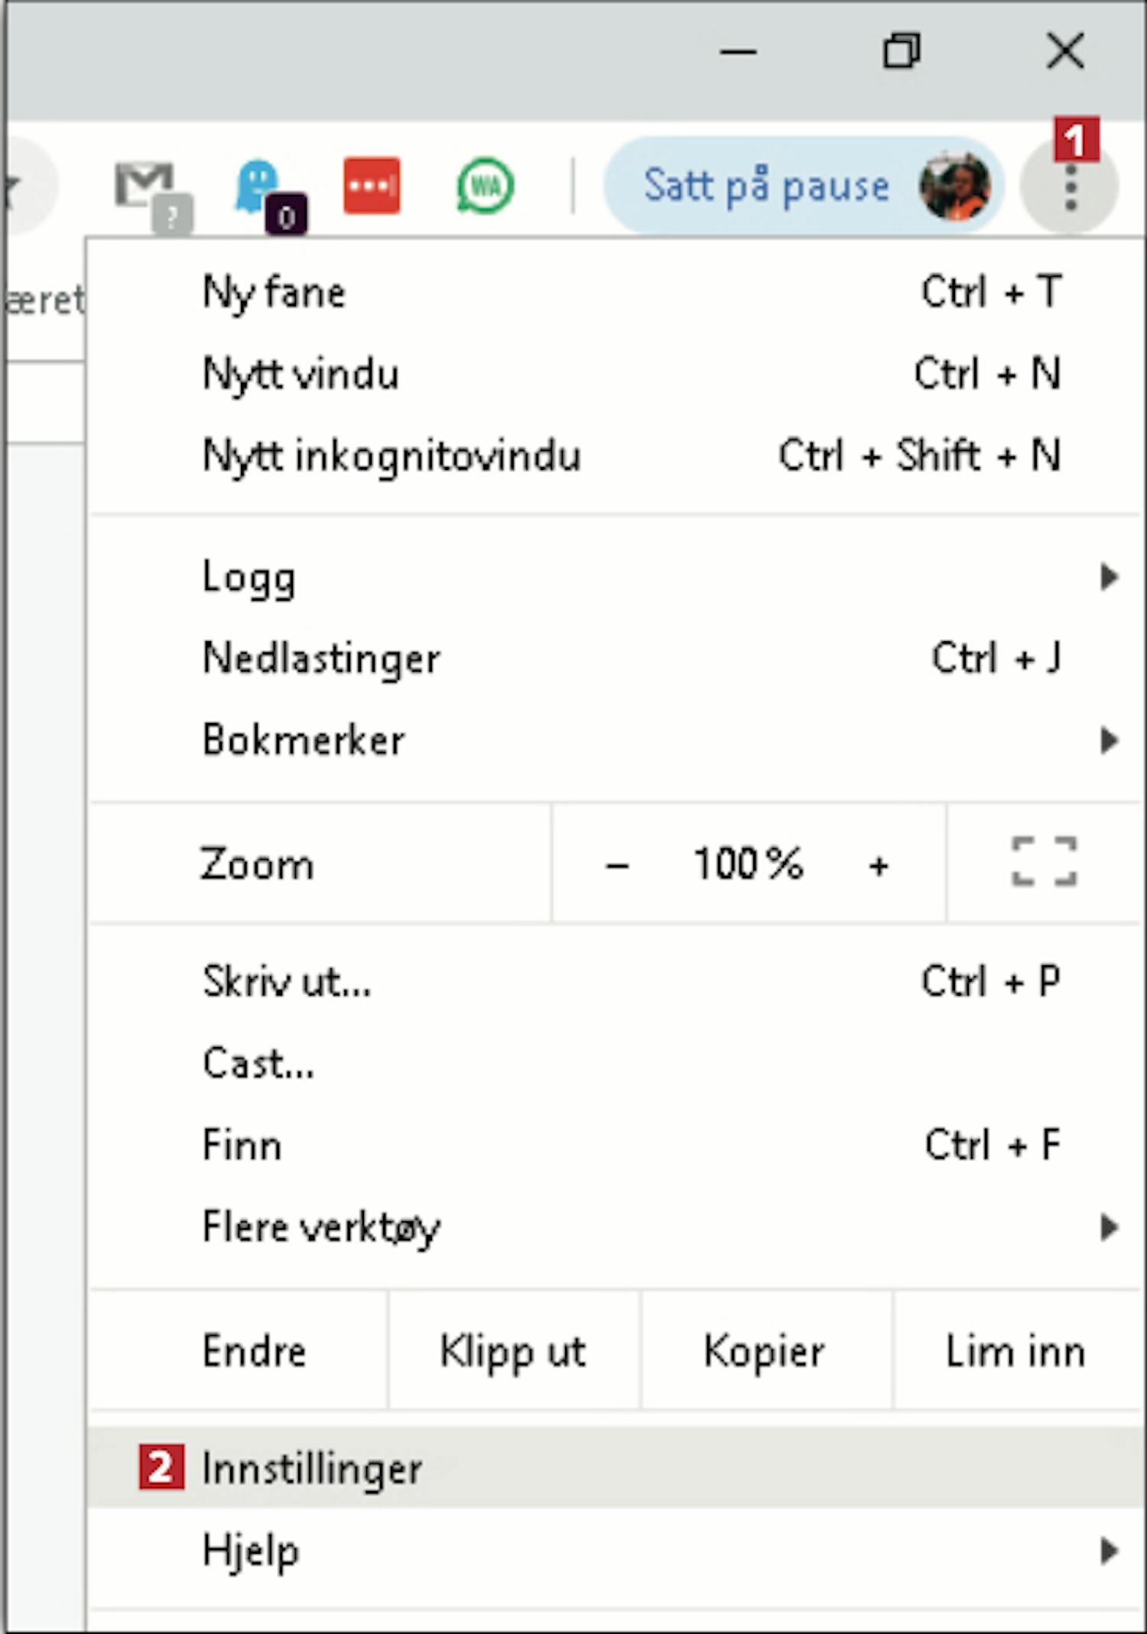Expand the Bokmerker submenu arrow
This screenshot has width=1147, height=1634.
tap(1108, 740)
